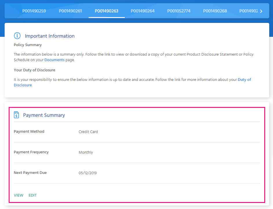Click the Monthly value
This screenshot has width=273, height=209.
[86, 152]
